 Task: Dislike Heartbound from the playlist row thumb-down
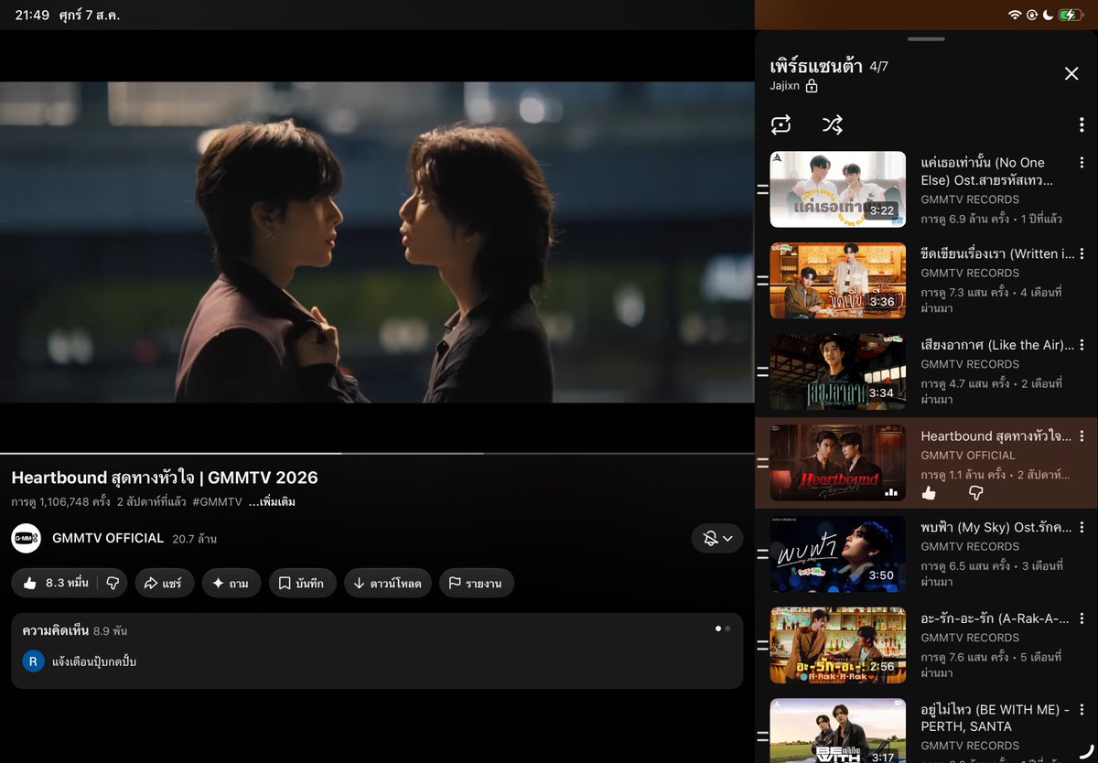975,493
